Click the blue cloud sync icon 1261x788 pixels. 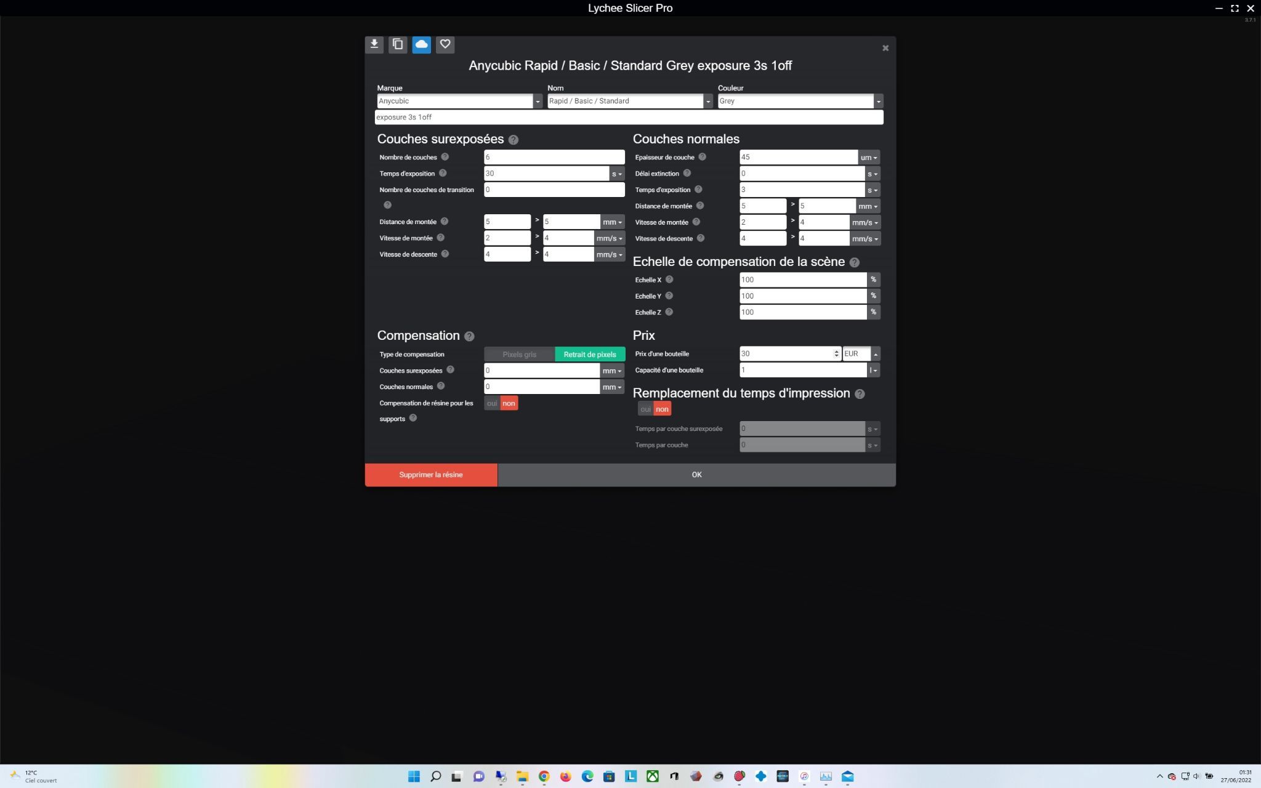pyautogui.click(x=421, y=44)
